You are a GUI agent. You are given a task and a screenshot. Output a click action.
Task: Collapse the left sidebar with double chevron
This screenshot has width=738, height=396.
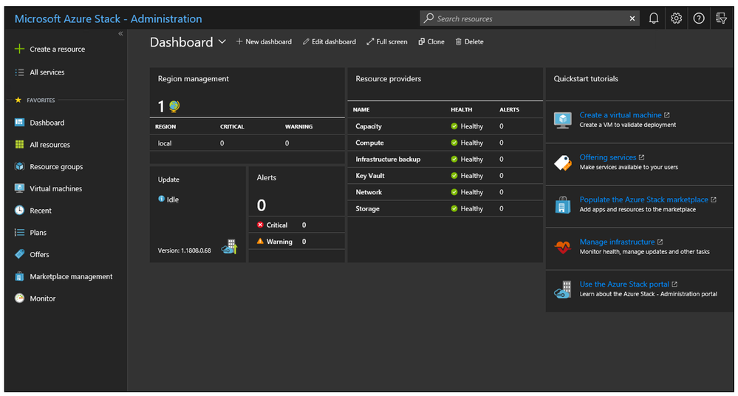tap(120, 33)
